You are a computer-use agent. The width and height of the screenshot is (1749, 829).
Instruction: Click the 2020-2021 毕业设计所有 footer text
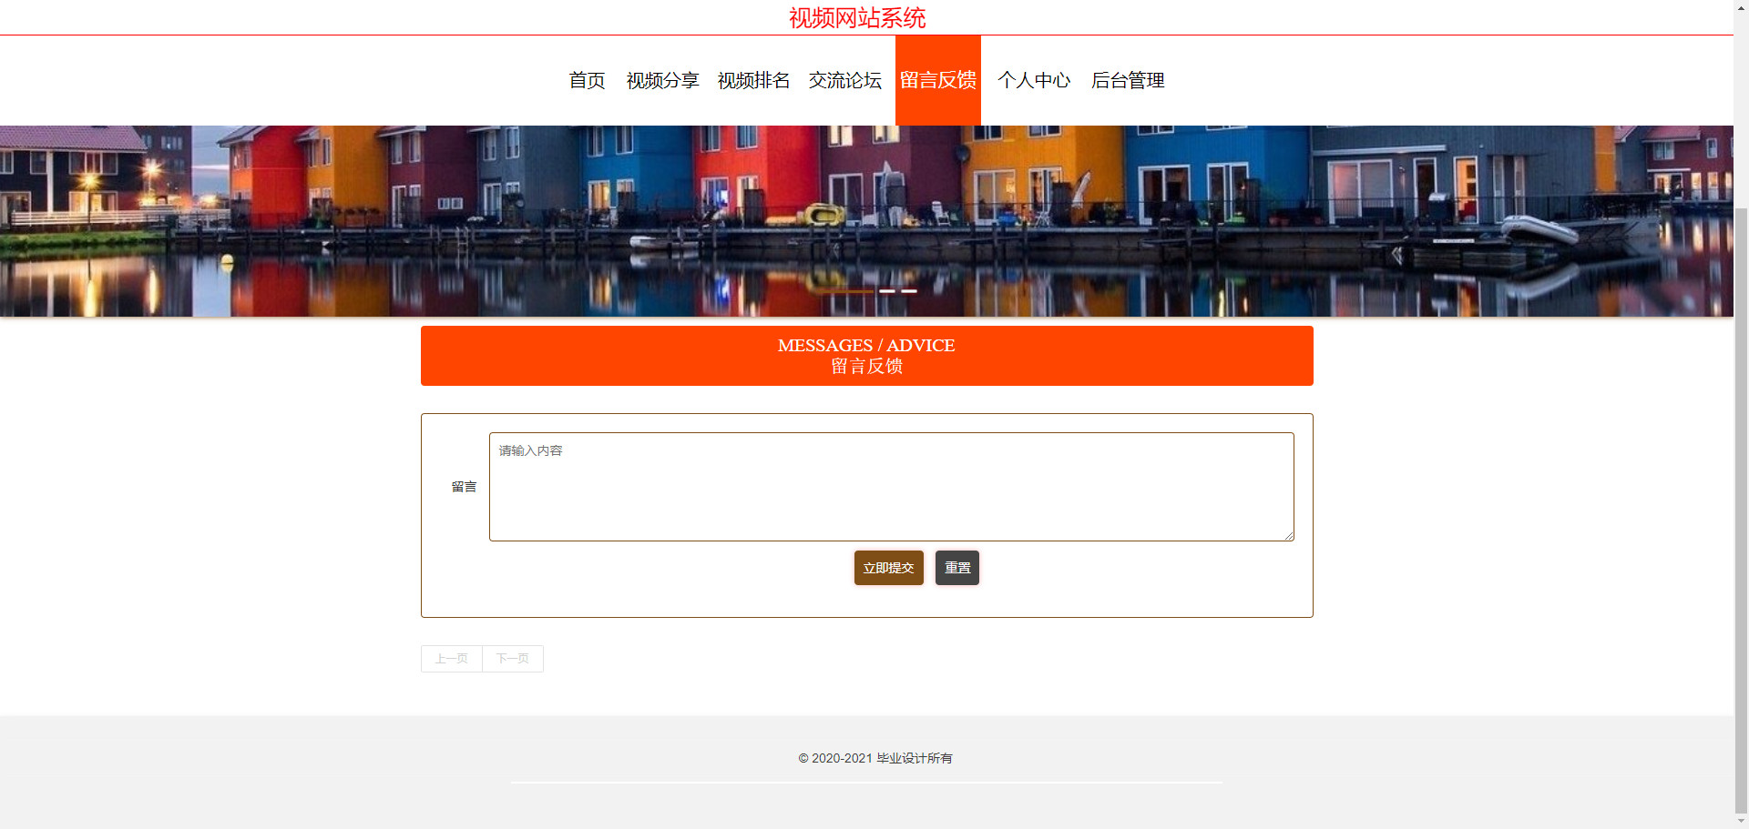pyautogui.click(x=875, y=758)
